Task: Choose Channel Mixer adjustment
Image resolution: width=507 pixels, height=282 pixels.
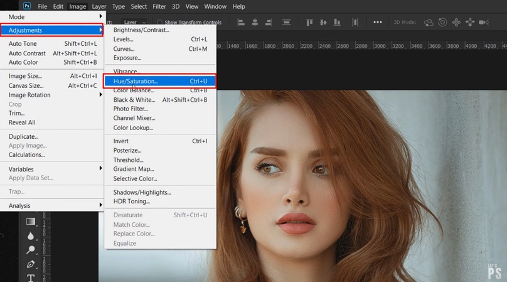Action: [x=160, y=118]
